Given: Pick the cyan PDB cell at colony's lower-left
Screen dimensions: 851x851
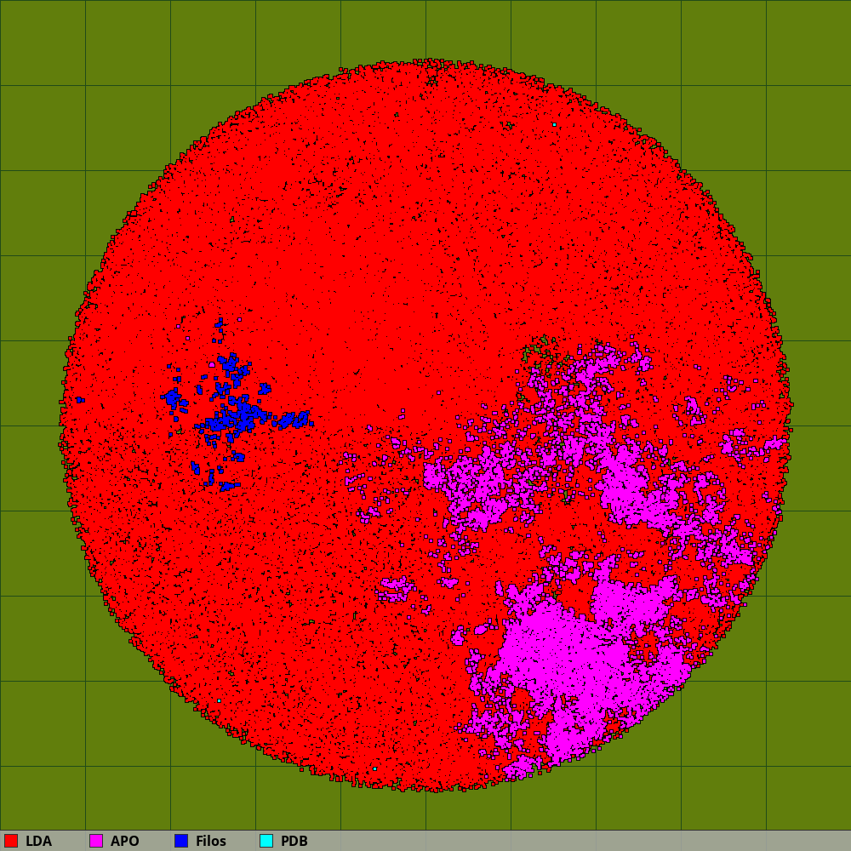Looking at the screenshot, I should pos(219,700).
